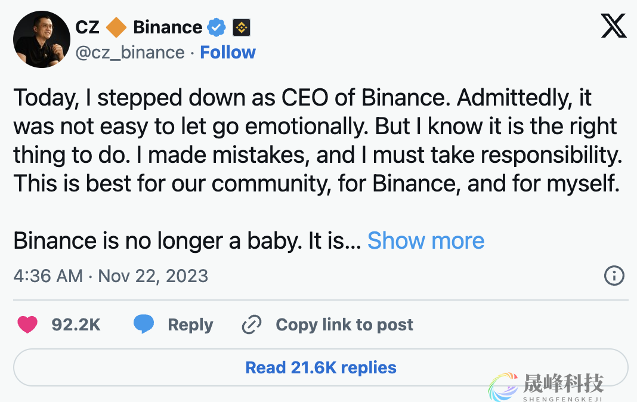Click the Reply text label
Image resolution: width=637 pixels, height=402 pixels.
tap(190, 325)
